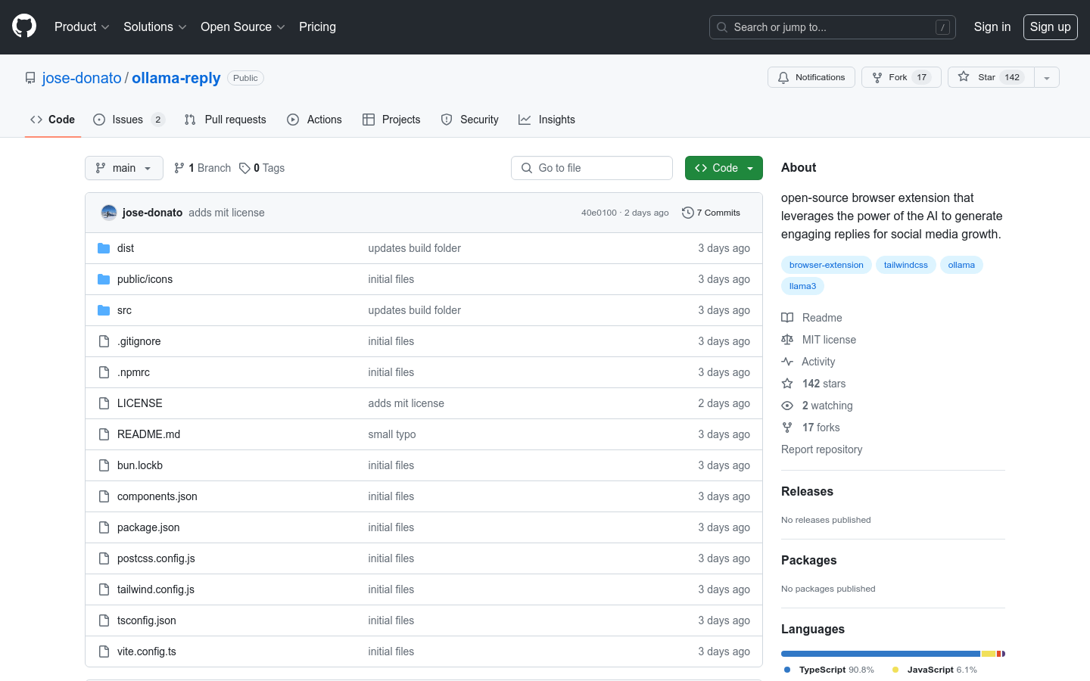Open 'small typo' commit message
1090x681 pixels.
point(392,434)
